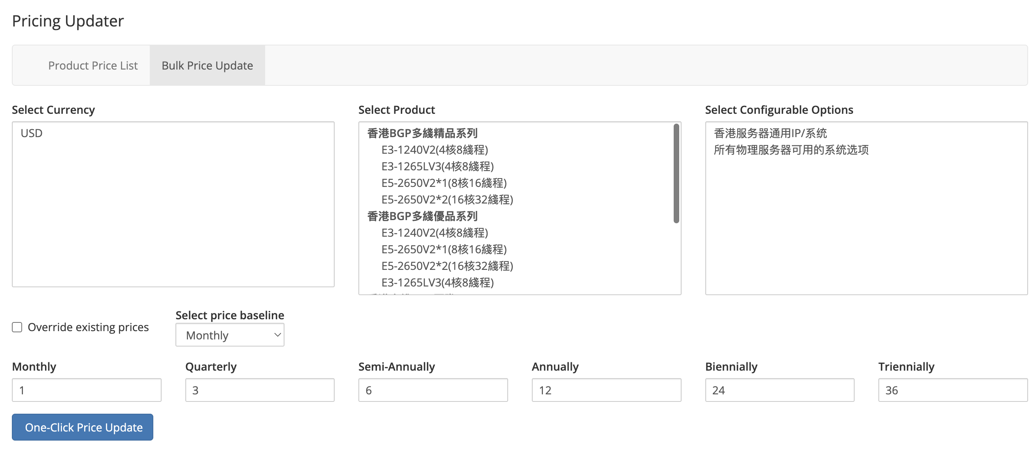
Task: Choose 香港服务器通用IP/系统 configurable option
Action: 770,133
